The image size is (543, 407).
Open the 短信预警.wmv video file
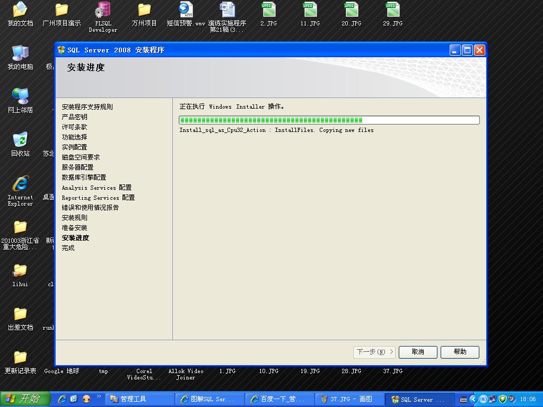pyautogui.click(x=186, y=11)
